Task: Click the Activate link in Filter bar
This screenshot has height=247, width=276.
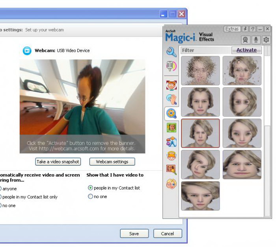Action: [246, 50]
